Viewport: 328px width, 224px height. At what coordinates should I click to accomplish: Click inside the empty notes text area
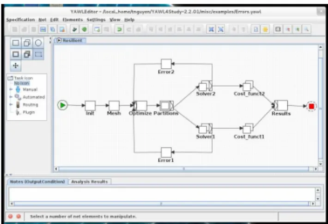(162, 195)
